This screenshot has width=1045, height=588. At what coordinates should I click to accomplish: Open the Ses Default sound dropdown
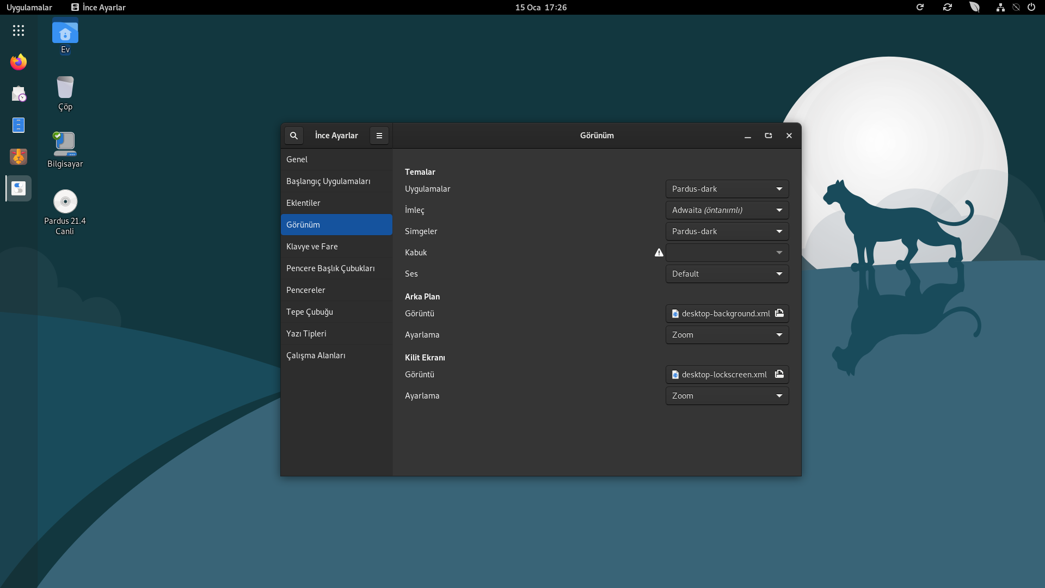tap(727, 274)
